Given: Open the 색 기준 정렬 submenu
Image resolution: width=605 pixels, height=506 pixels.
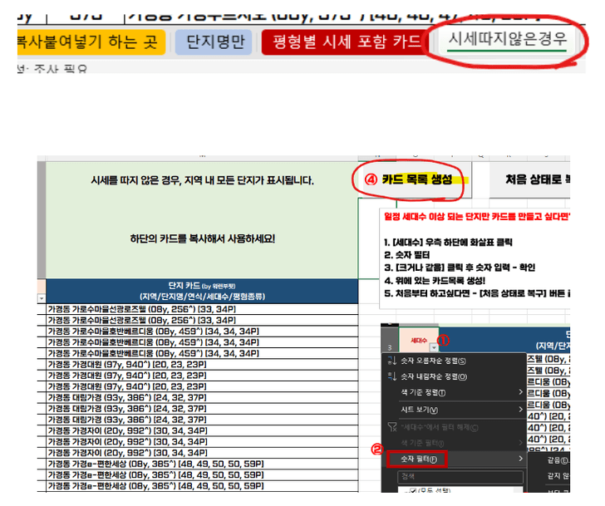Looking at the screenshot, I should pos(454,392).
